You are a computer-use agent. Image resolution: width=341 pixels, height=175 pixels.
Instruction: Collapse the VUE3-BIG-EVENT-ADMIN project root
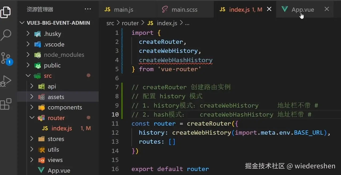(22, 23)
